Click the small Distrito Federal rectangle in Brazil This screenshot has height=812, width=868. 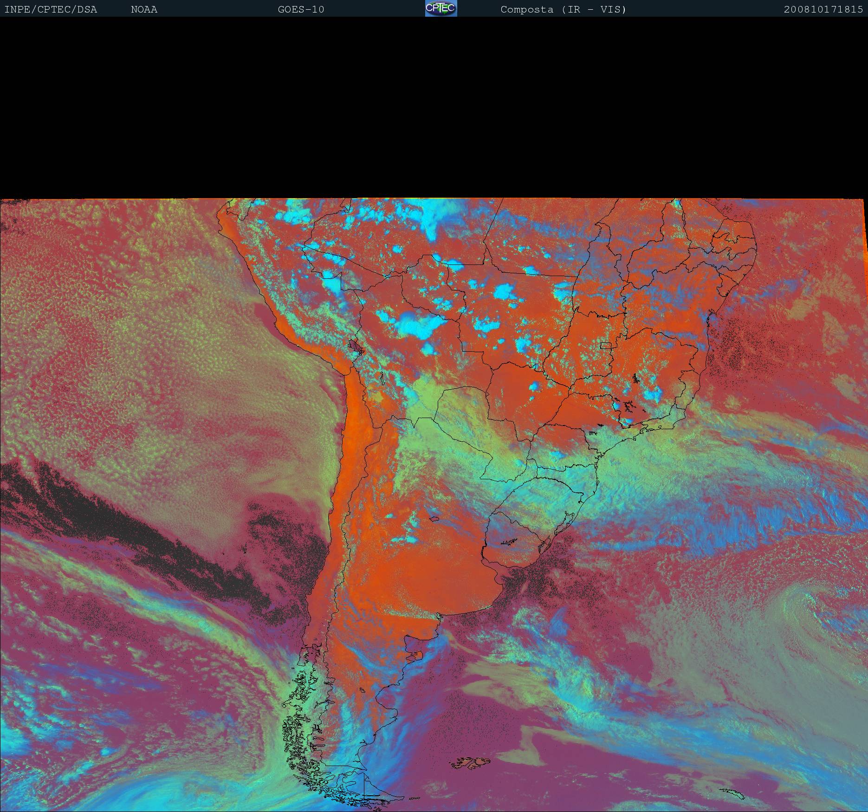pos(606,345)
